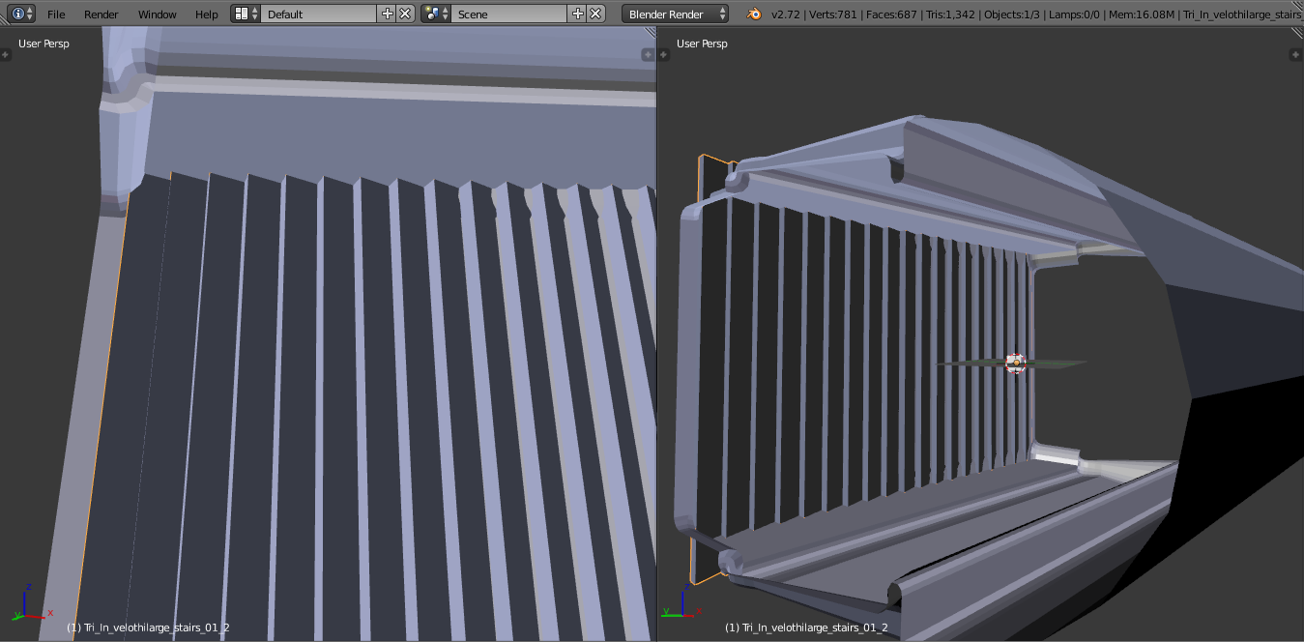Add a new scene with plus icon
Image resolution: width=1304 pixels, height=642 pixels.
point(578,14)
